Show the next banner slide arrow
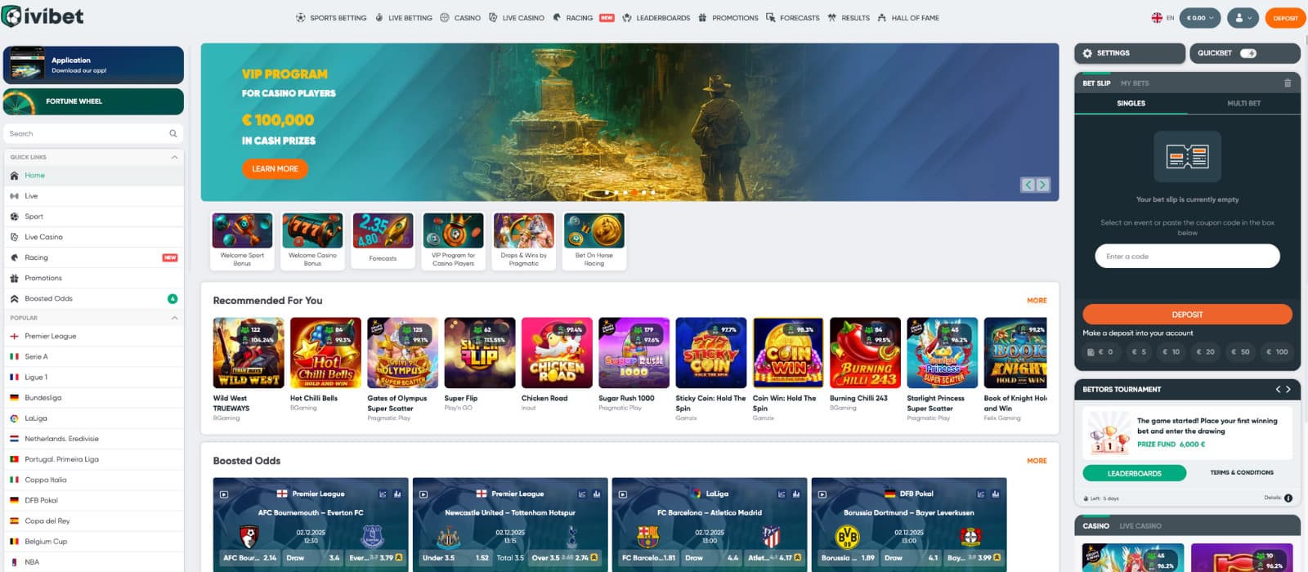 (1042, 185)
